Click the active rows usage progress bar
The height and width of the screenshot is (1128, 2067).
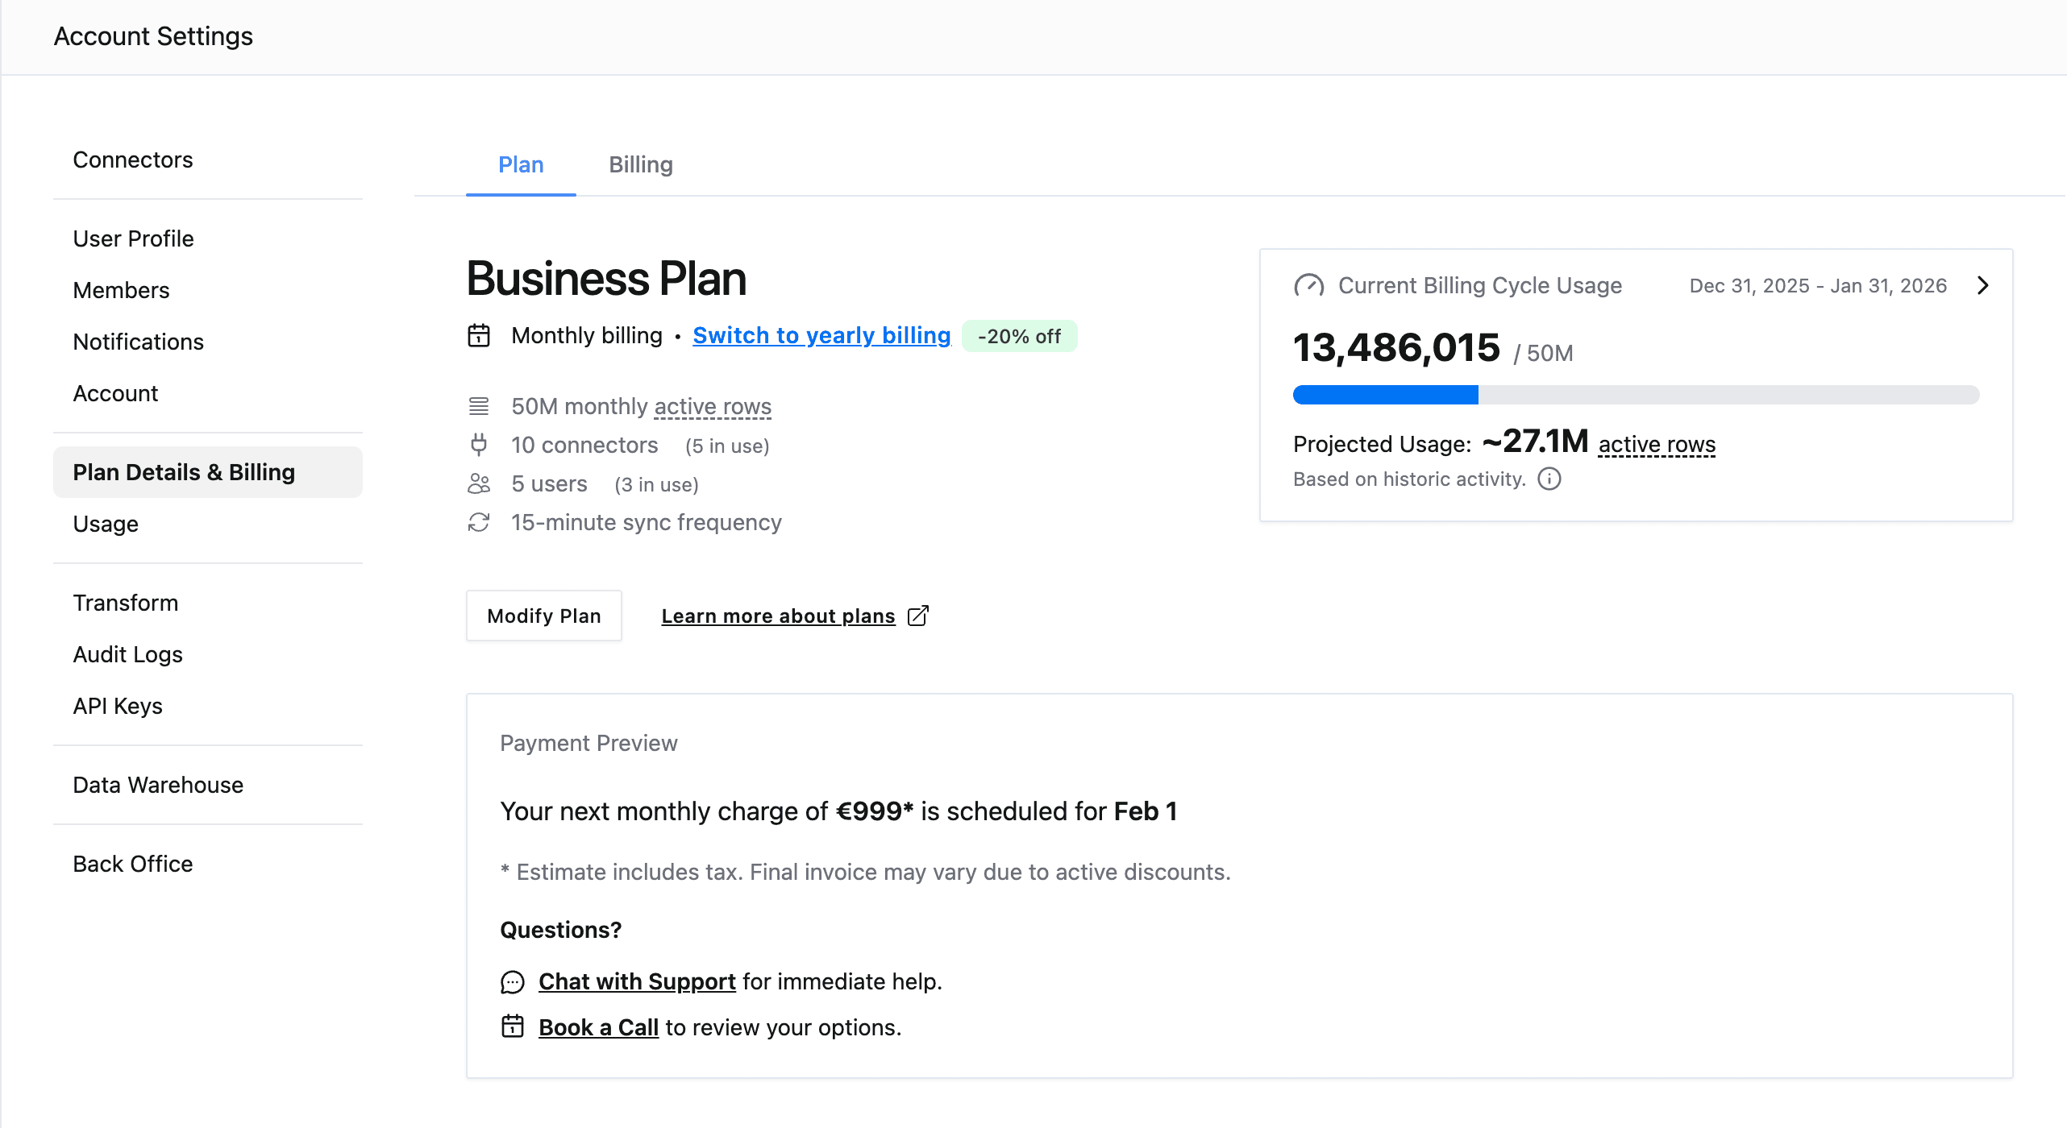(x=1635, y=395)
